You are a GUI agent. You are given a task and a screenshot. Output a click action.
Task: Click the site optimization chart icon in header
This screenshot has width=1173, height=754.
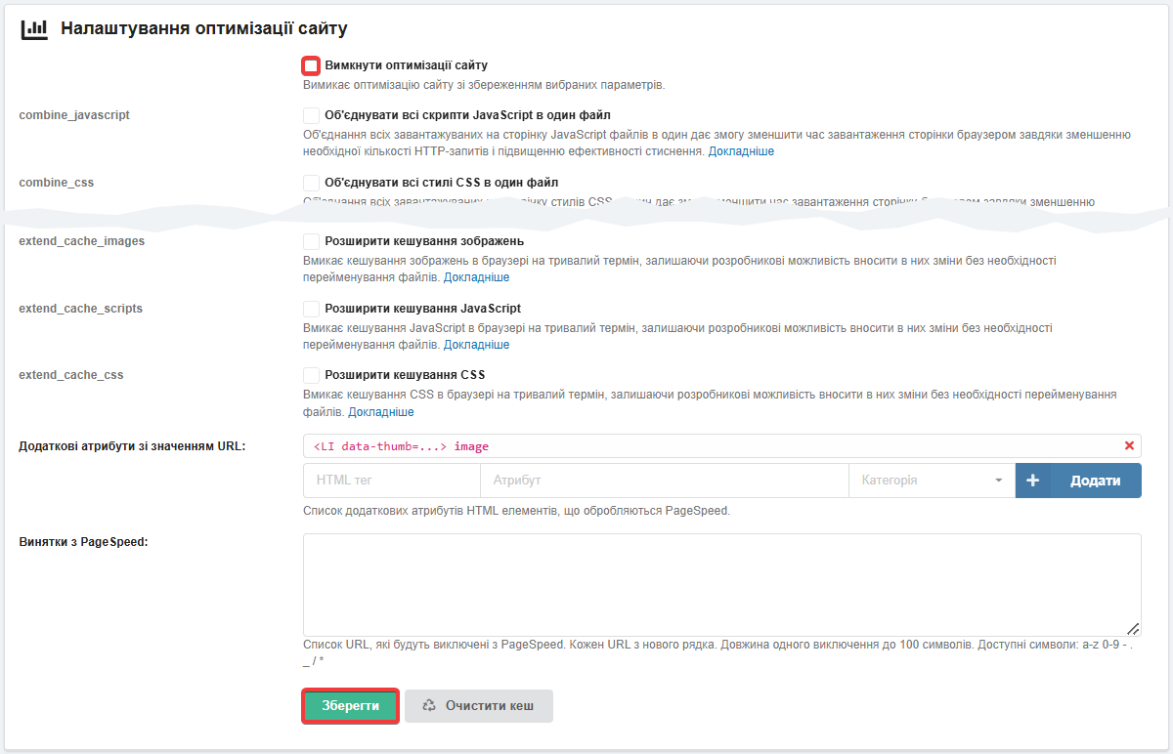34,29
